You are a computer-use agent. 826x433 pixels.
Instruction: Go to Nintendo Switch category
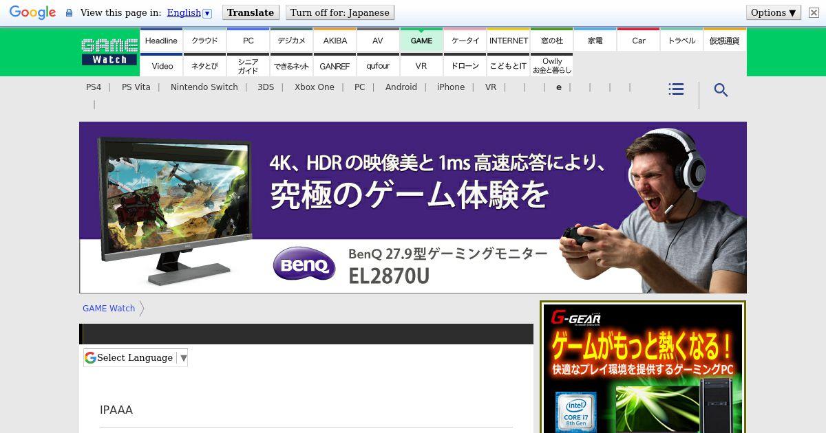tap(204, 87)
